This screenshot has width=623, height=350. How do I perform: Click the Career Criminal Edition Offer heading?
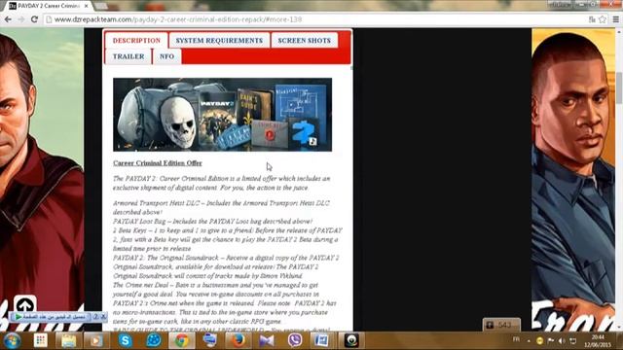pos(158,163)
